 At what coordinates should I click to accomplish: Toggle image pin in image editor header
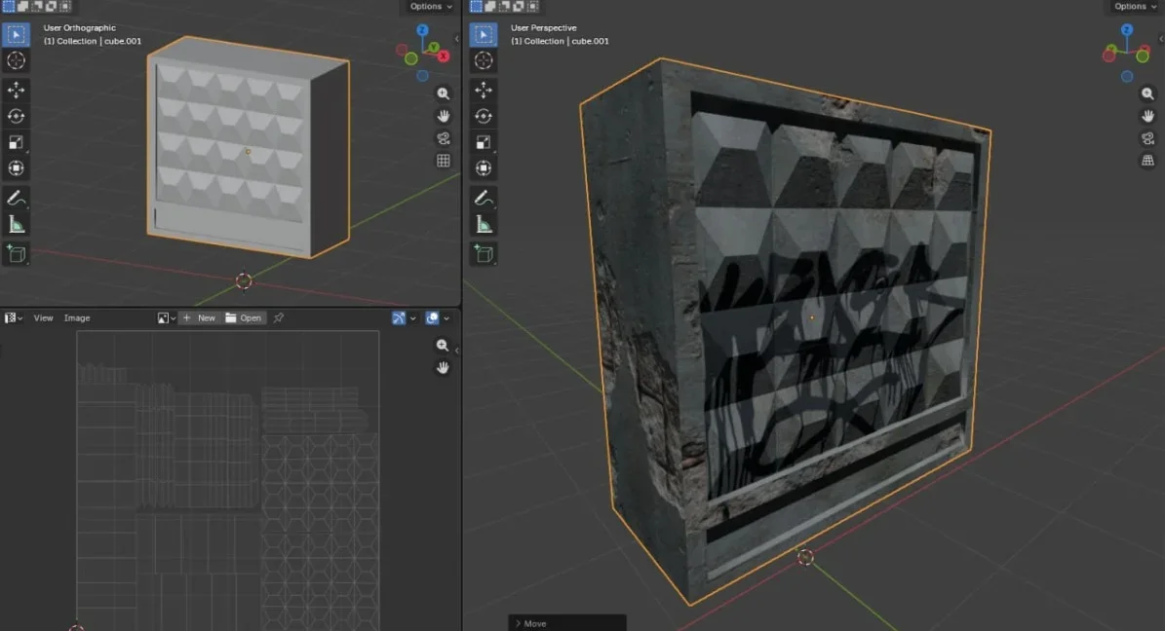[x=279, y=318]
